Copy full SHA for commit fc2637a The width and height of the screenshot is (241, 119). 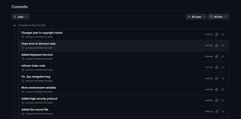pos(217,35)
